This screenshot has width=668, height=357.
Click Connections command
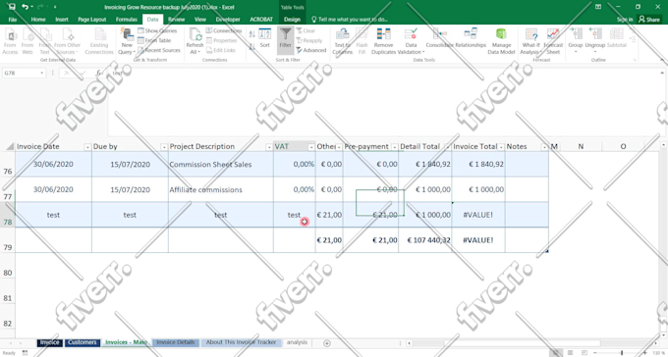(x=224, y=30)
